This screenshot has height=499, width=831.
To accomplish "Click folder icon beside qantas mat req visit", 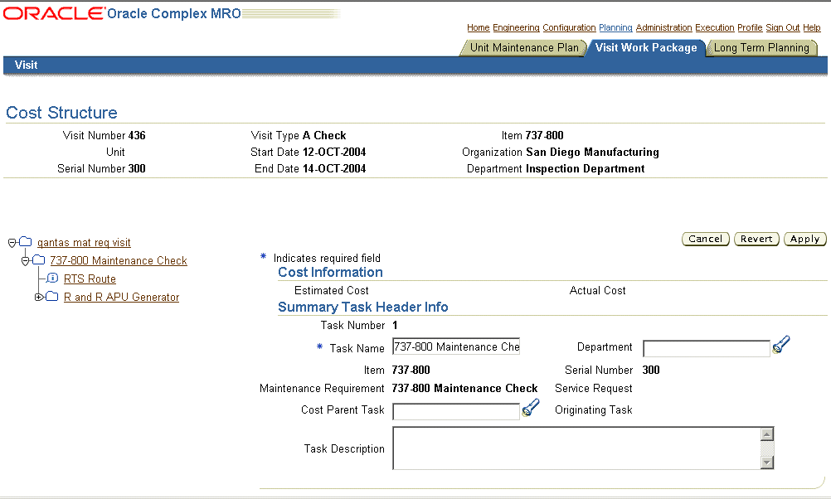I will [x=26, y=242].
